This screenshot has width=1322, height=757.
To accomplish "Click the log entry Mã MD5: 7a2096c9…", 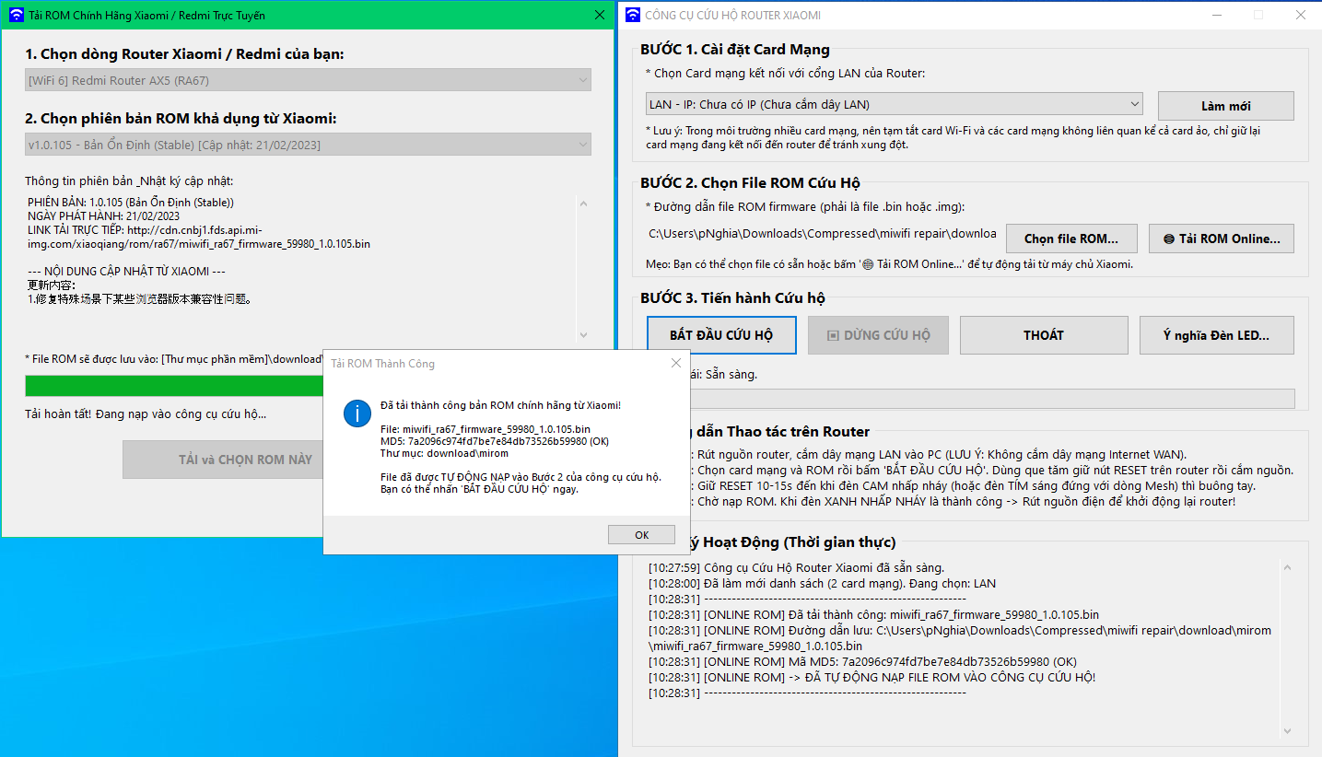I will coord(862,661).
